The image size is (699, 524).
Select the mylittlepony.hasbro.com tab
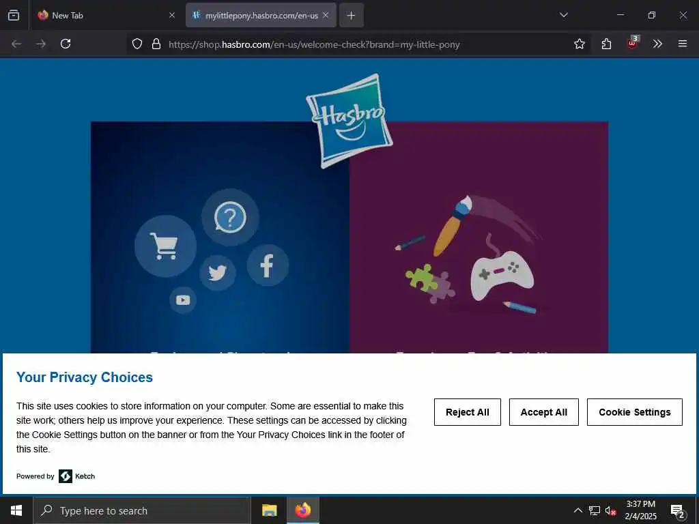[x=261, y=15]
